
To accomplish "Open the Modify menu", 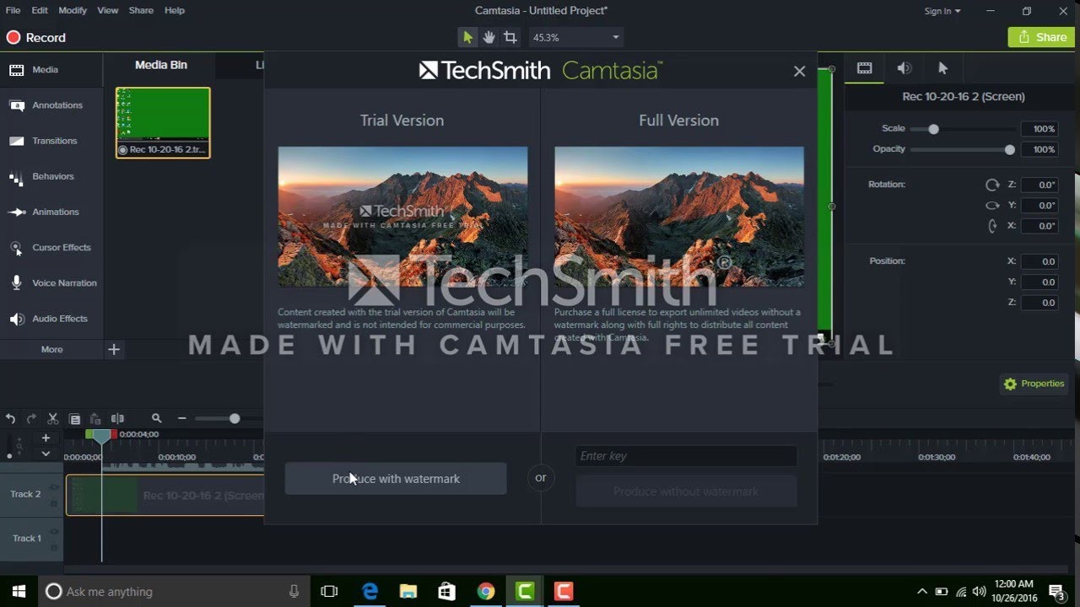I will (x=73, y=10).
